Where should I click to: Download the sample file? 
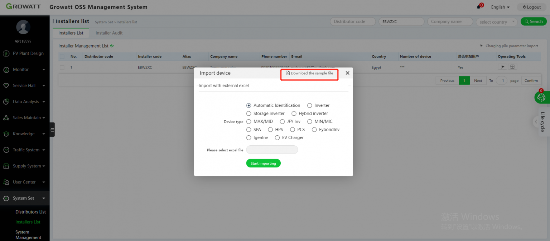[309, 73]
